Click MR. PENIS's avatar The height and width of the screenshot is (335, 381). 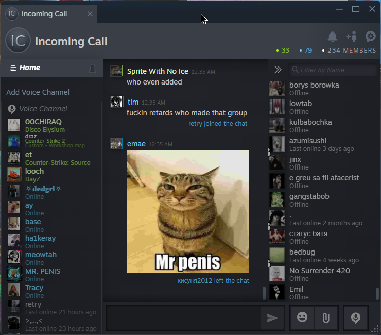pos(14,274)
